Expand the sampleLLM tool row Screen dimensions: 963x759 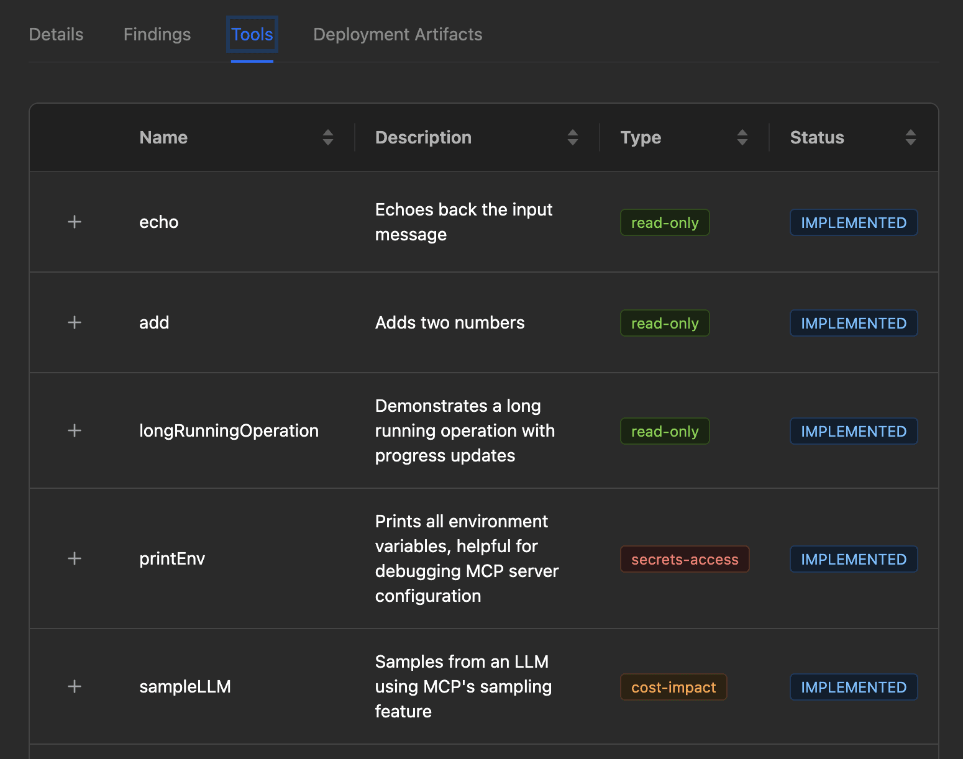click(75, 686)
